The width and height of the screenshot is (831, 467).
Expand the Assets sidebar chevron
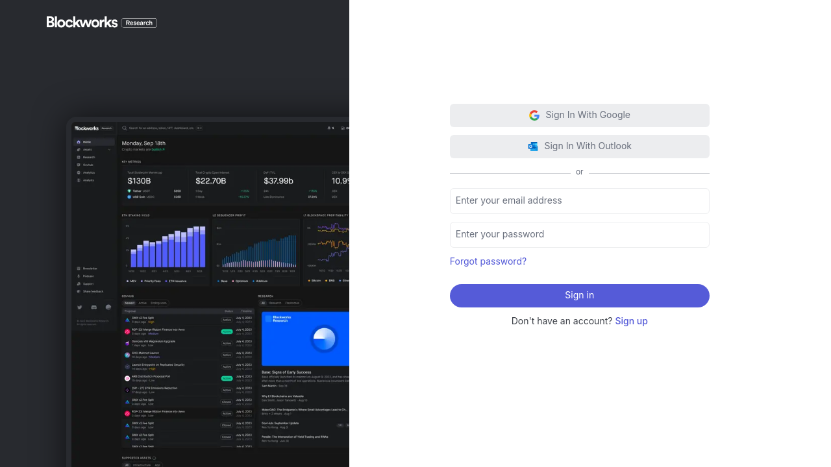(109, 149)
